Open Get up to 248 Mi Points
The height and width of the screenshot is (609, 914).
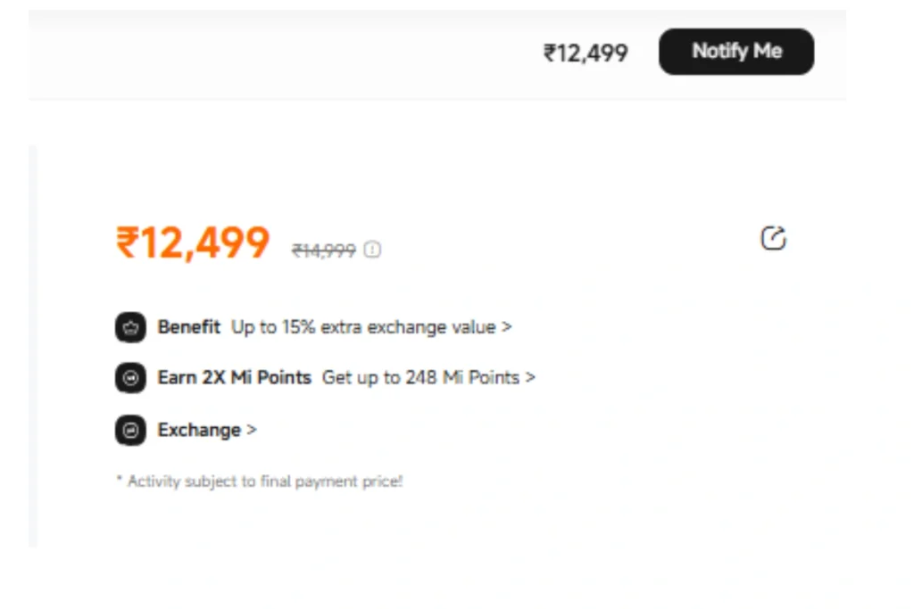[x=420, y=377]
